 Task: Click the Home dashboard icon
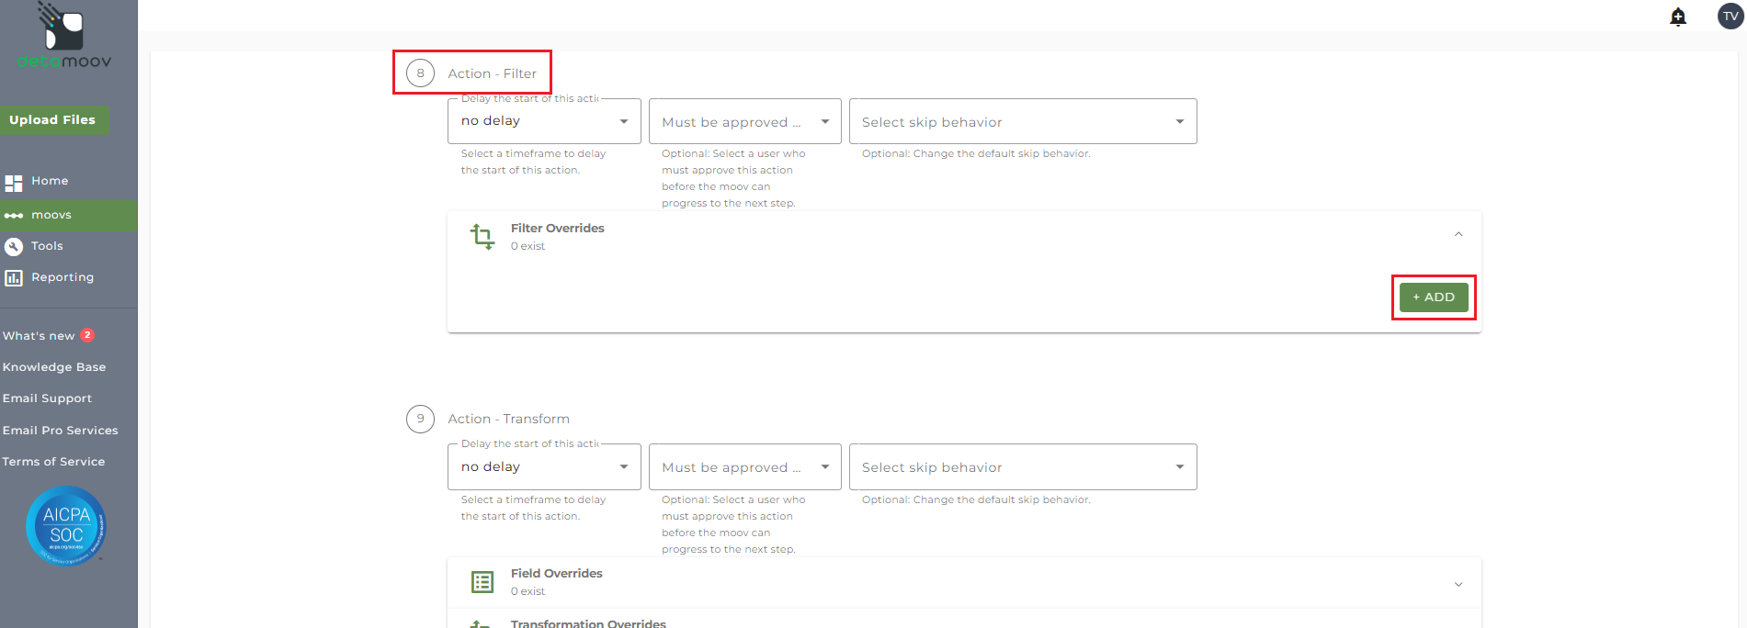(14, 183)
